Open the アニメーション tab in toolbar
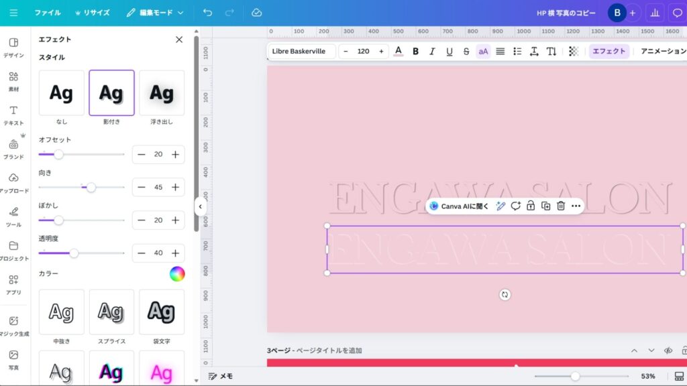 pyautogui.click(x=662, y=52)
